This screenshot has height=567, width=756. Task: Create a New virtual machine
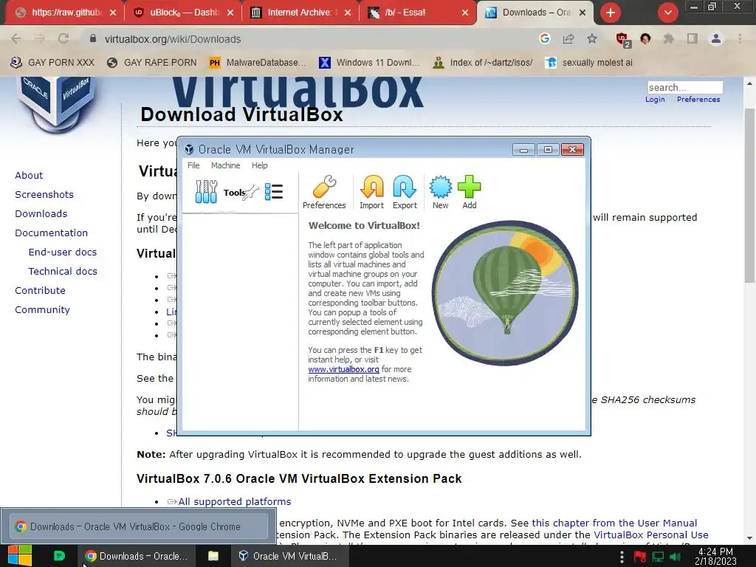(440, 193)
